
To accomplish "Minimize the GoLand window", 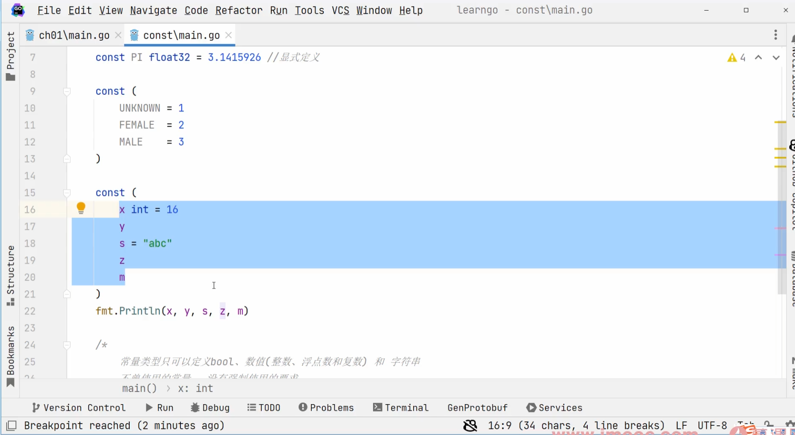I will tap(706, 10).
